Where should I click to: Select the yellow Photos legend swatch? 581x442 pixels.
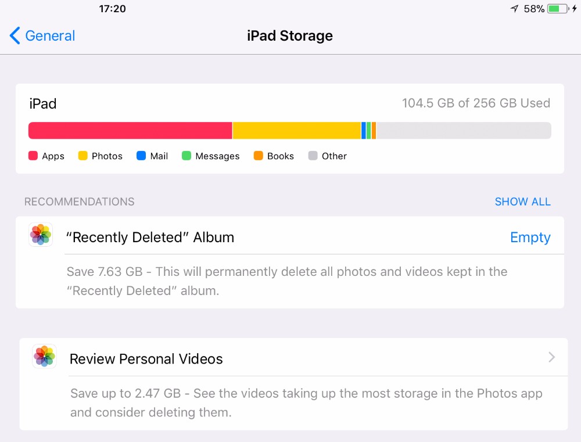(83, 156)
